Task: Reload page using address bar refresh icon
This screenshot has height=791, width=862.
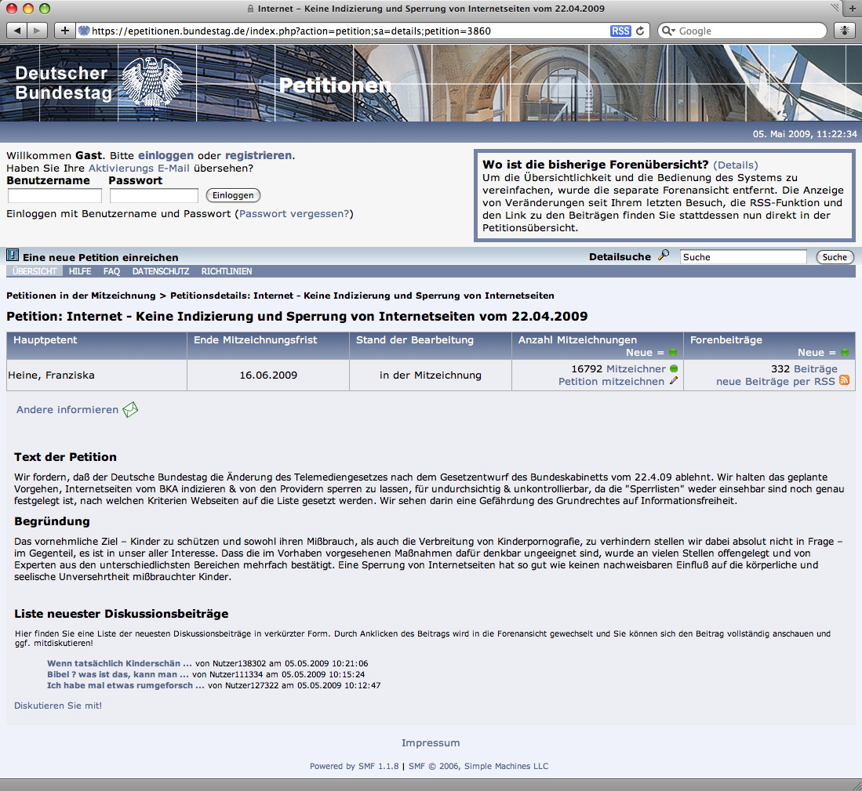Action: (640, 31)
